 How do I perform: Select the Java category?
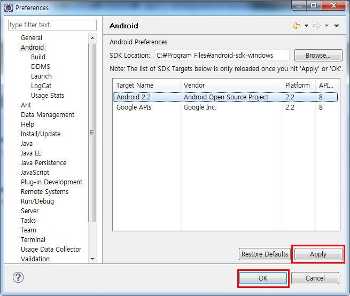tap(27, 144)
